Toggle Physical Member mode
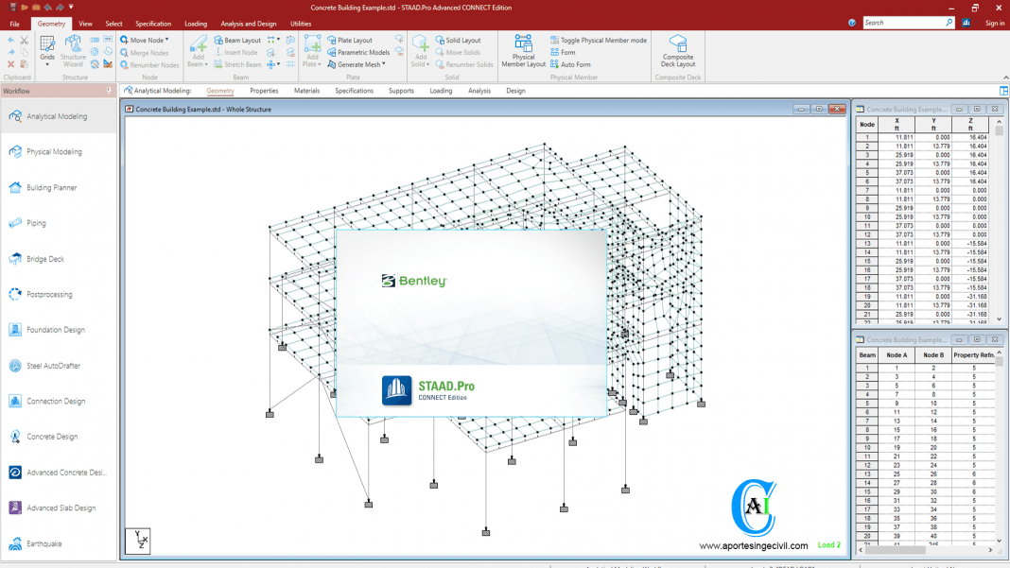1010x568 pixels. click(x=599, y=41)
